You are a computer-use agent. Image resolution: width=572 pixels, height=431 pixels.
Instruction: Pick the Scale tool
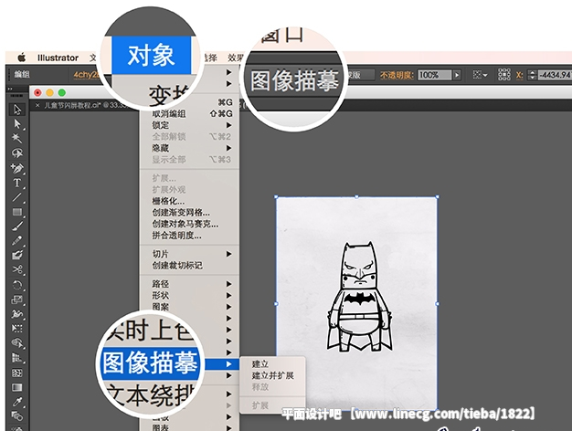(x=17, y=300)
